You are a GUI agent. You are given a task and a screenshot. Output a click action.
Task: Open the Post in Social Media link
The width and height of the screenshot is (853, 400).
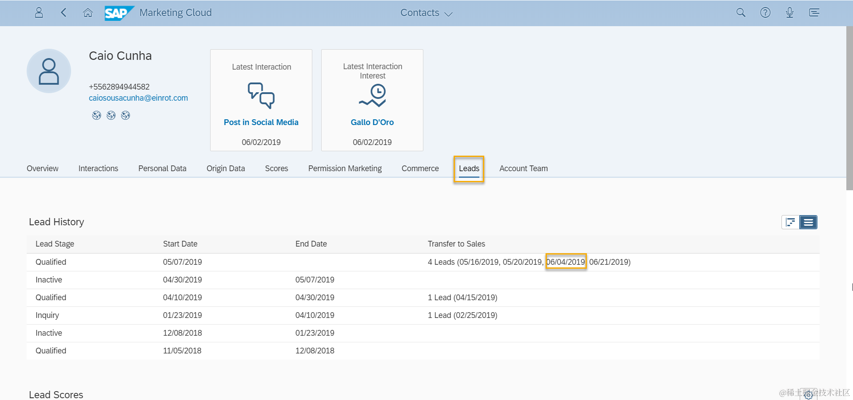tap(261, 122)
